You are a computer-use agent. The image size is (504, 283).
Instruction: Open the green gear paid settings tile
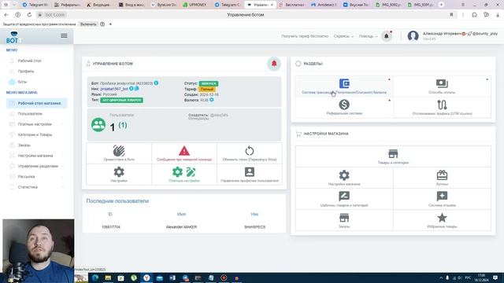(184, 175)
